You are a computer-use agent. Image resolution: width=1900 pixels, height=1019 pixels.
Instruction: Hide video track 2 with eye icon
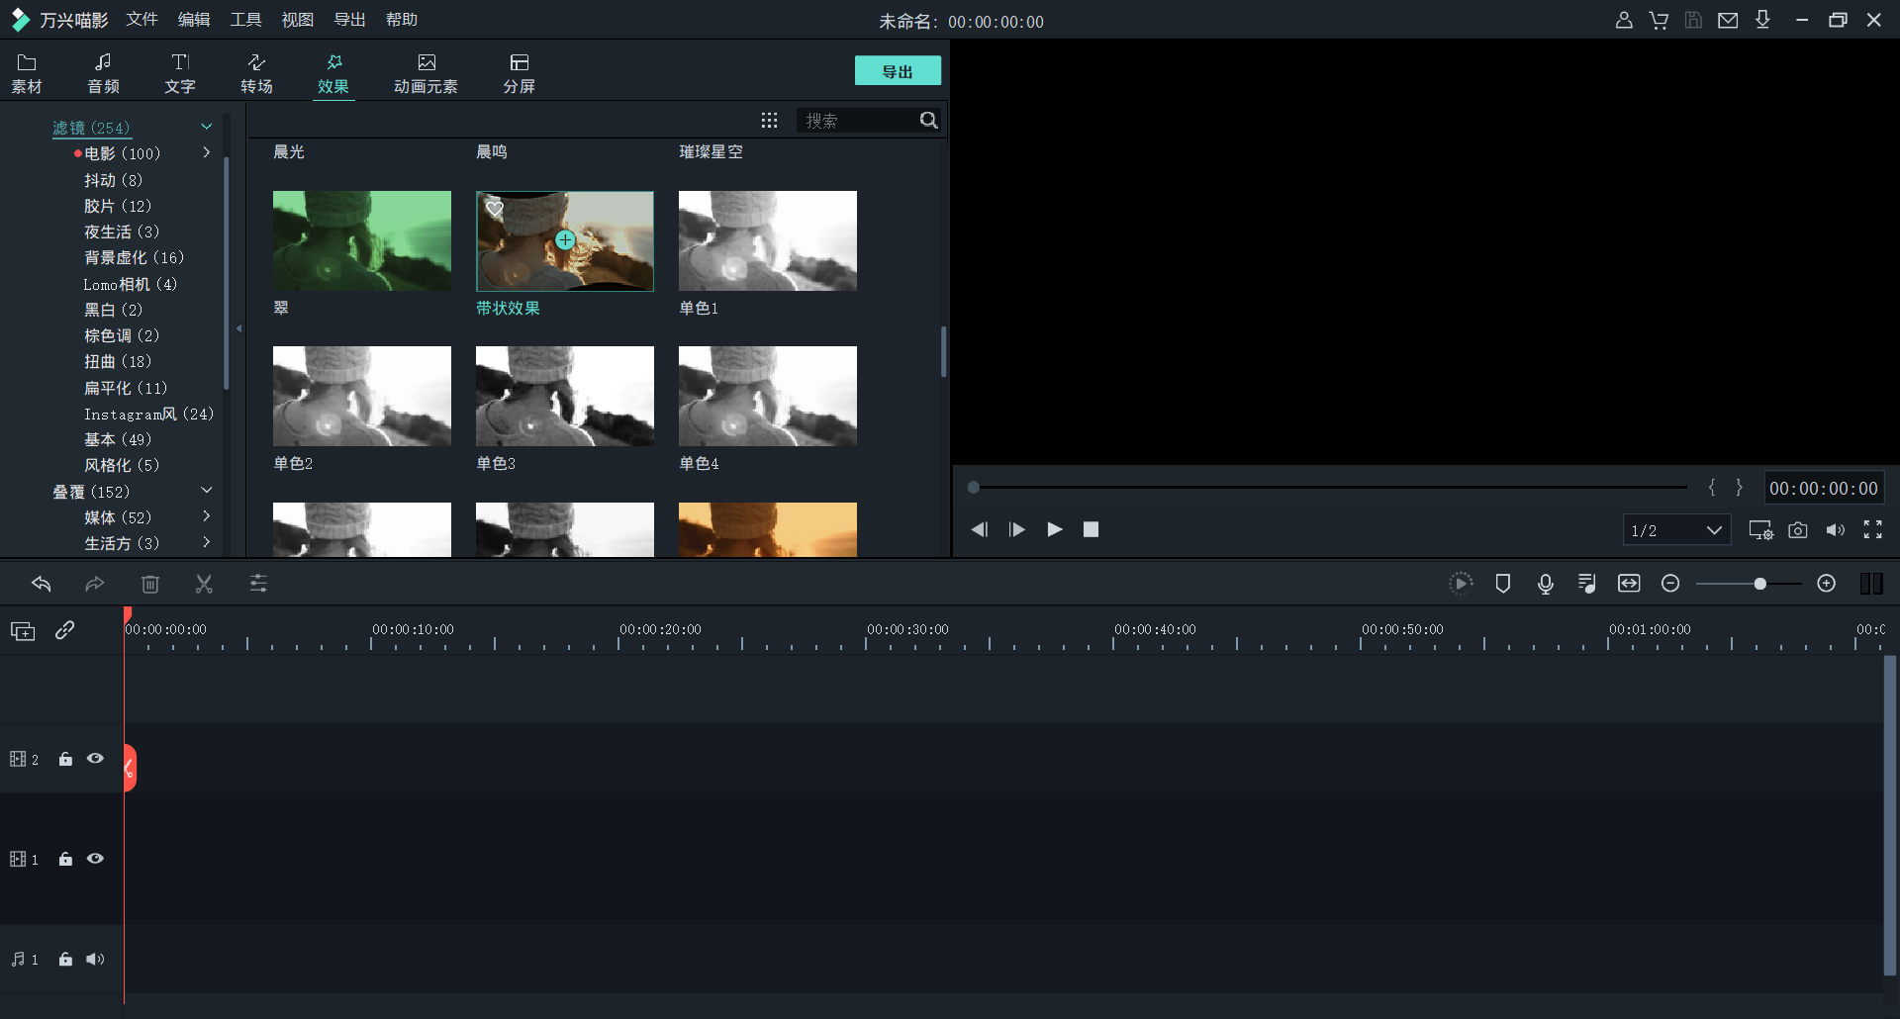(95, 759)
